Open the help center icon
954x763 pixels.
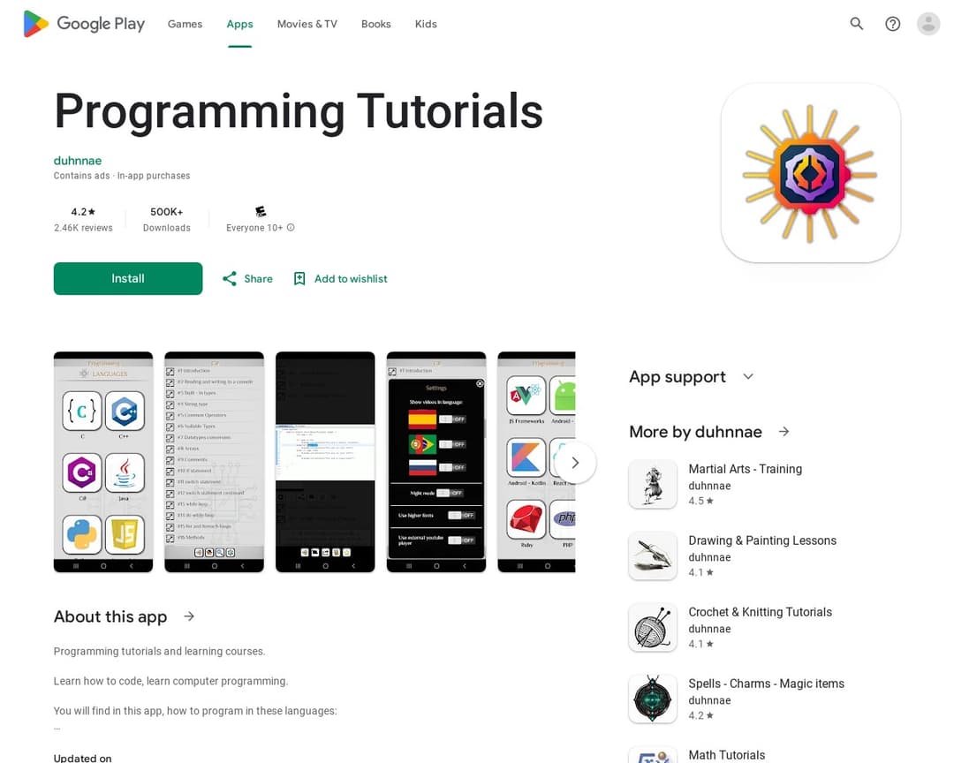pos(892,24)
